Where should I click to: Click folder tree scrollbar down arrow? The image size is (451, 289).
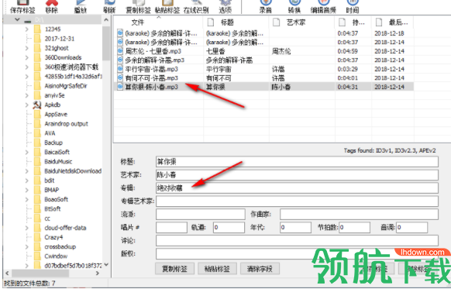pyautogui.click(x=106, y=265)
